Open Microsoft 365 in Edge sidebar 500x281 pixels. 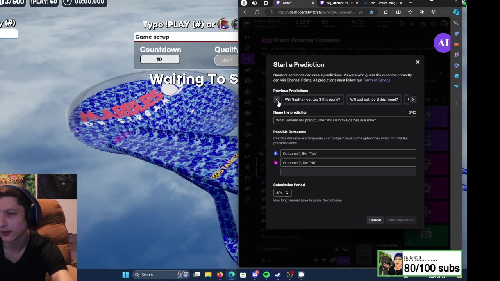[x=456, y=65]
